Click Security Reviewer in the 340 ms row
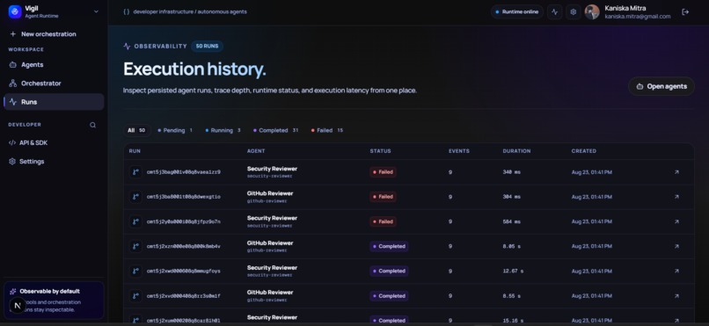The image size is (709, 326). point(272,169)
